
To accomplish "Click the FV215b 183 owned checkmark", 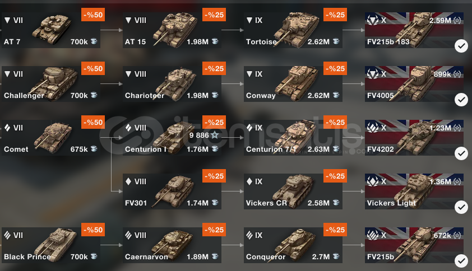I will 461,46.
